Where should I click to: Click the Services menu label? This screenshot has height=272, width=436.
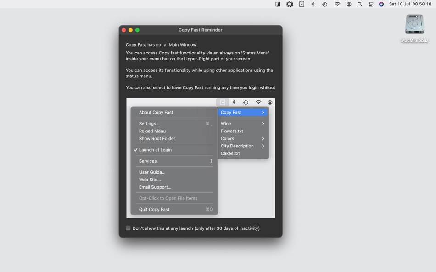tap(148, 161)
